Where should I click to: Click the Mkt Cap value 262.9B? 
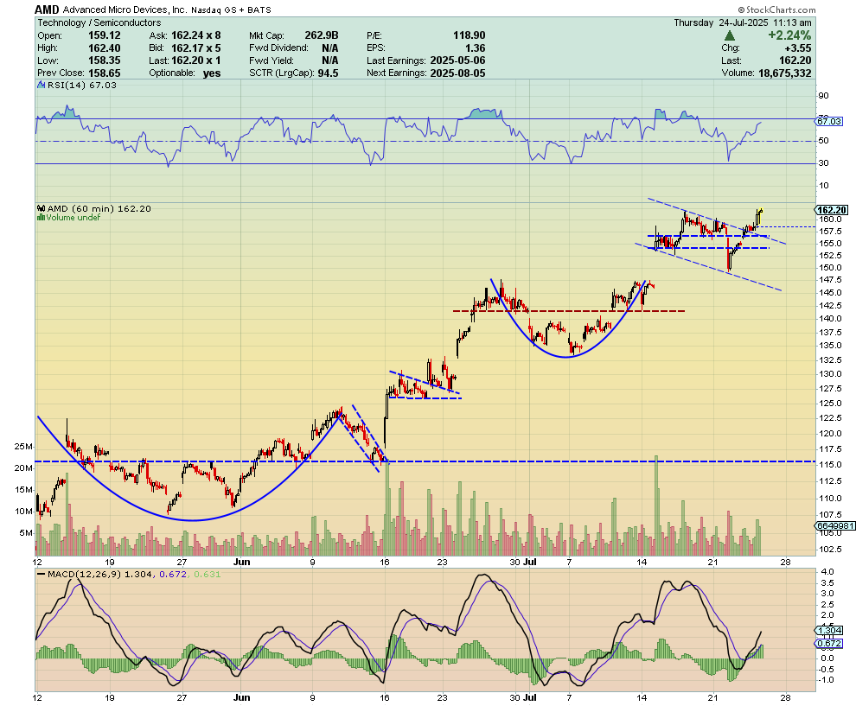pos(322,35)
